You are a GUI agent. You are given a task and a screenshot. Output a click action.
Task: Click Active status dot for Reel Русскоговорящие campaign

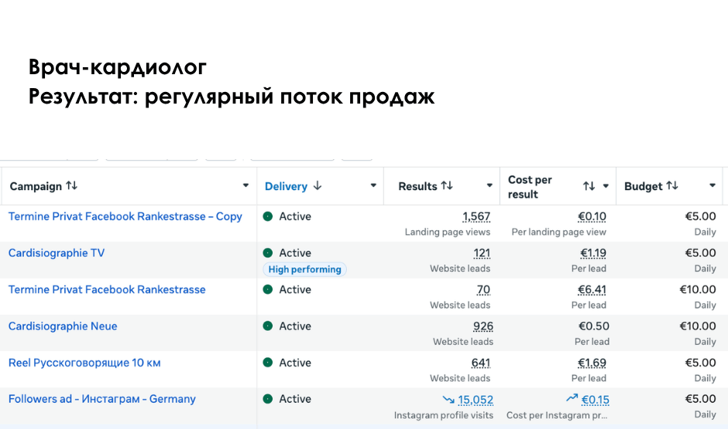pyautogui.click(x=268, y=363)
